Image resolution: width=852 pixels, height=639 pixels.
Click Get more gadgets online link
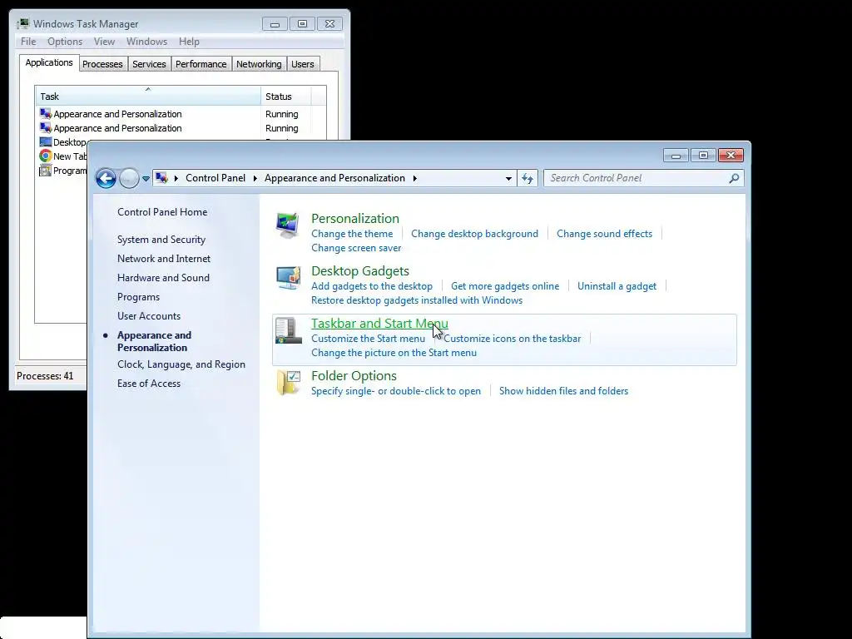pyautogui.click(x=505, y=286)
